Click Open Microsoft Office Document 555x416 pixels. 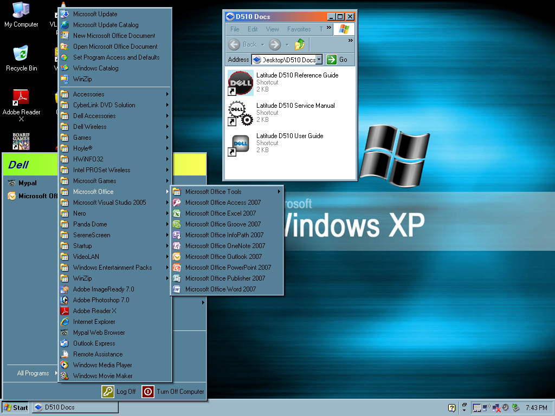pyautogui.click(x=115, y=47)
